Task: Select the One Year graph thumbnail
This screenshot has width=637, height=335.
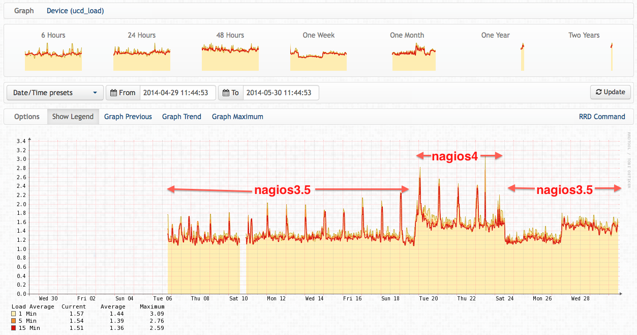Action: (522, 57)
